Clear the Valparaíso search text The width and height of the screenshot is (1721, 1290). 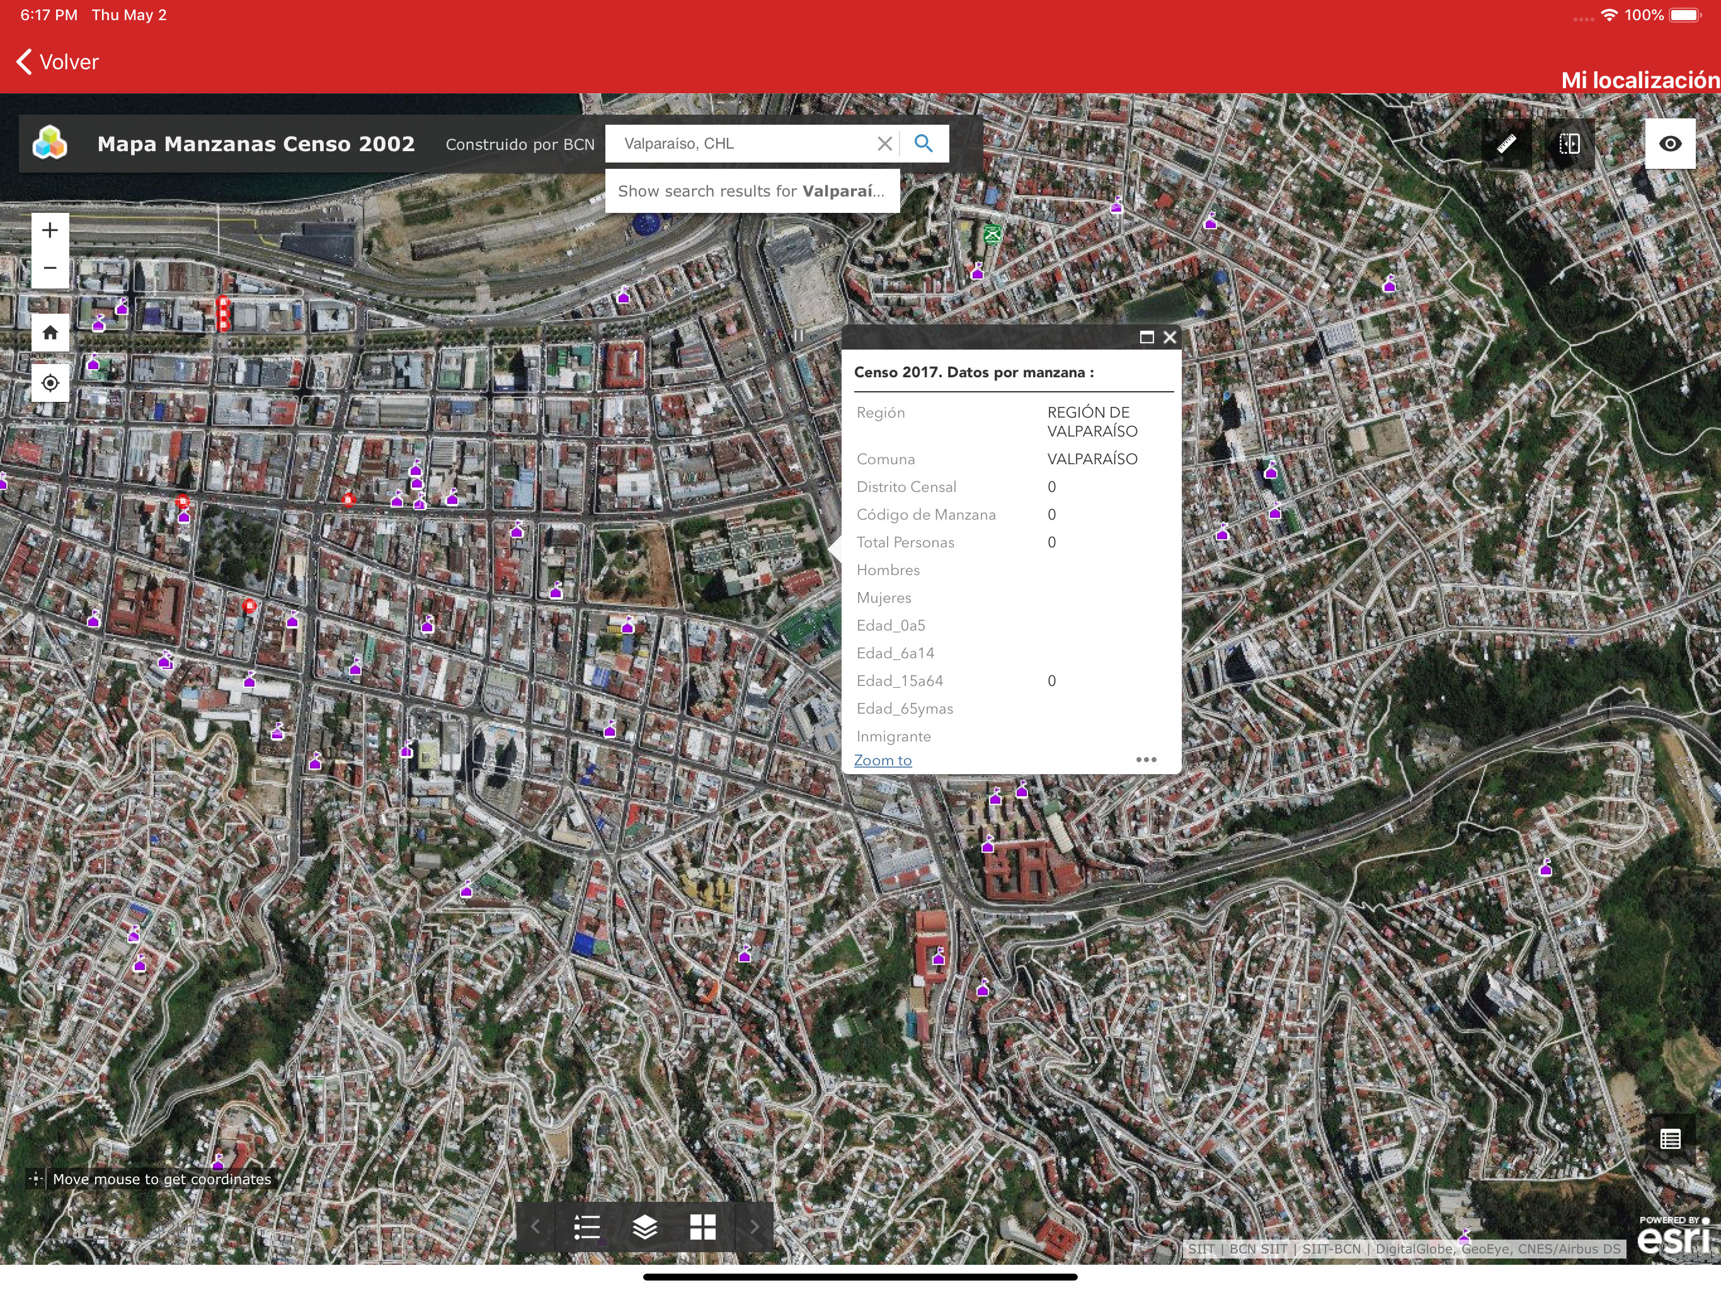(x=884, y=144)
